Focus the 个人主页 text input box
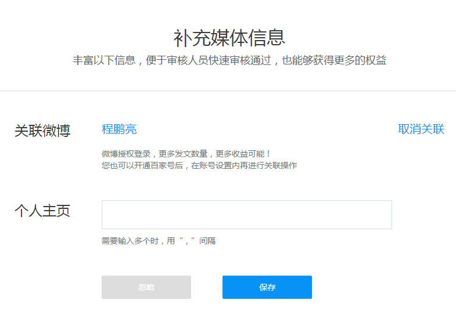Screen dimensions: 456x318 tap(246, 215)
